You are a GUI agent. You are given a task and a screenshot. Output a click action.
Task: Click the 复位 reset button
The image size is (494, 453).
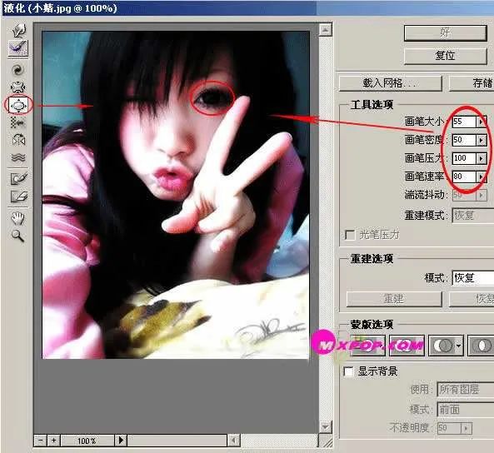[445, 56]
